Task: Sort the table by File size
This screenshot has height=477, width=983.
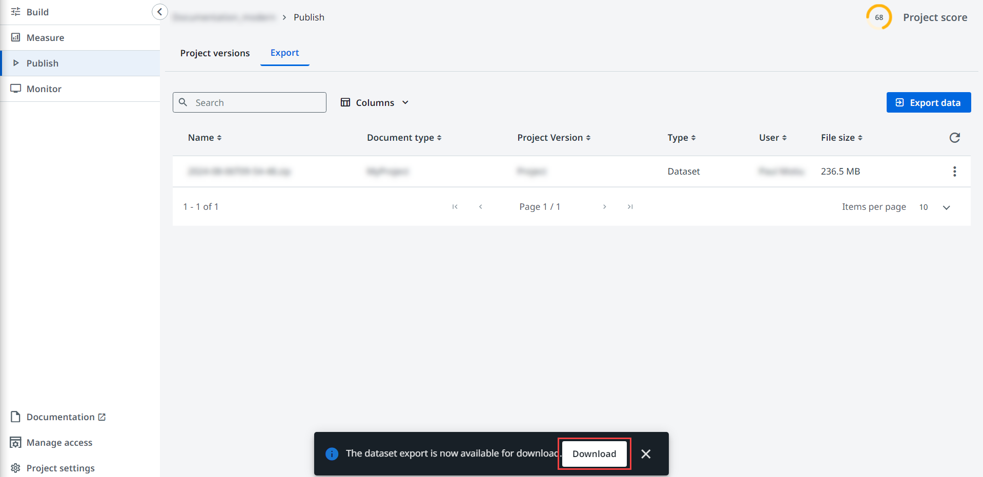Action: (842, 138)
